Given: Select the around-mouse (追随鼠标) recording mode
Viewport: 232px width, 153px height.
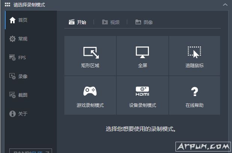Looking at the screenshot, I should 194,56.
